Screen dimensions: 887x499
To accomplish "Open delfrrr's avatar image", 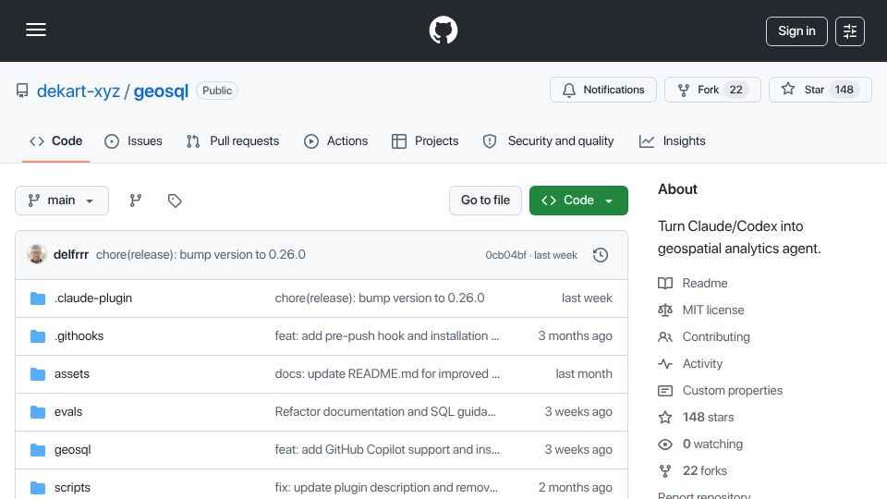I will [37, 254].
